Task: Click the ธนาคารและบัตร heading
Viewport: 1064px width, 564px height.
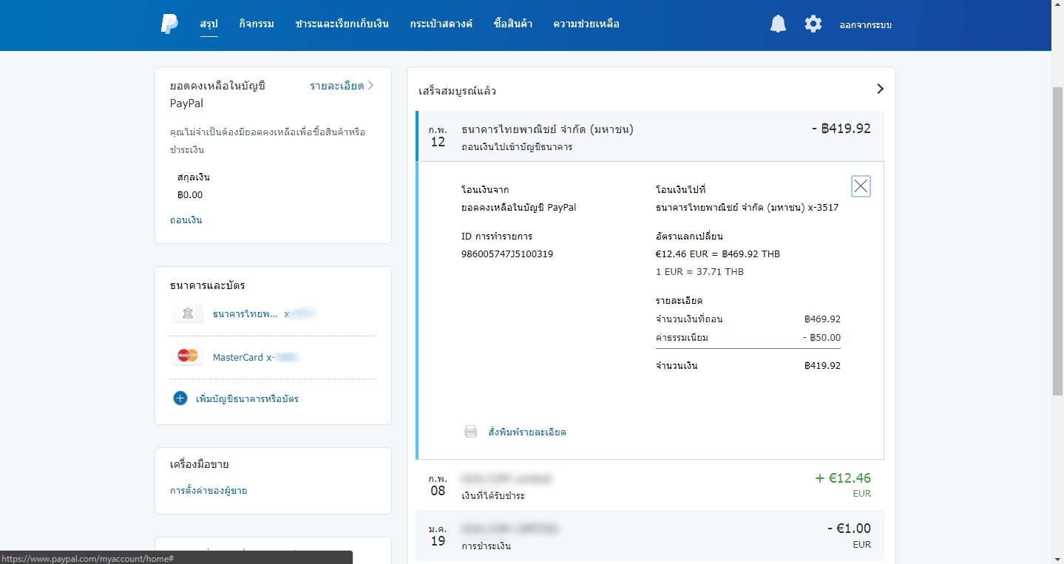Action: pyautogui.click(x=207, y=285)
